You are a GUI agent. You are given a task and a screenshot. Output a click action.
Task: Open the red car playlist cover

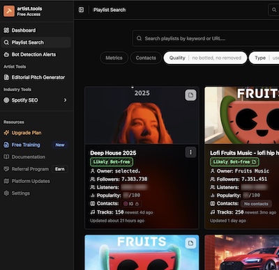pos(242,253)
